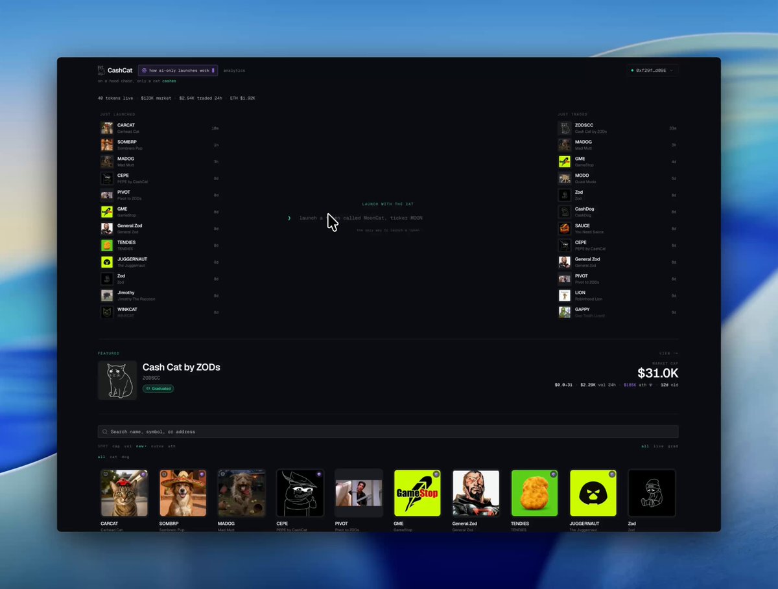Click the MADOG name in Just Launched list

pyautogui.click(x=126, y=159)
